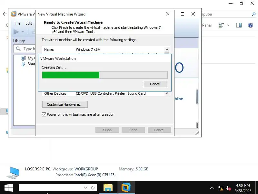Click the VMware power-on play icon
Image resolution: width=258 pixels, height=194 pixels.
[16, 32]
